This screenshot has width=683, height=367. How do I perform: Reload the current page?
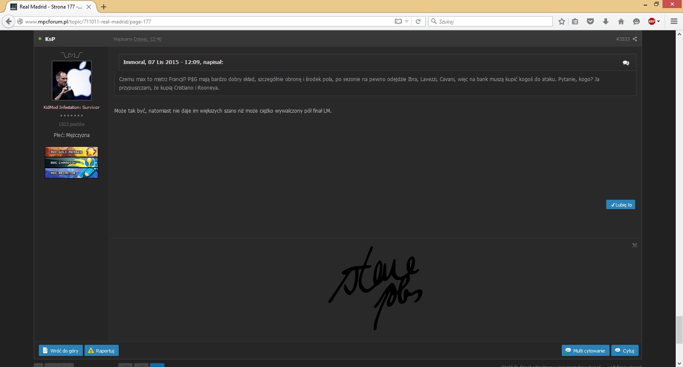pyautogui.click(x=418, y=21)
